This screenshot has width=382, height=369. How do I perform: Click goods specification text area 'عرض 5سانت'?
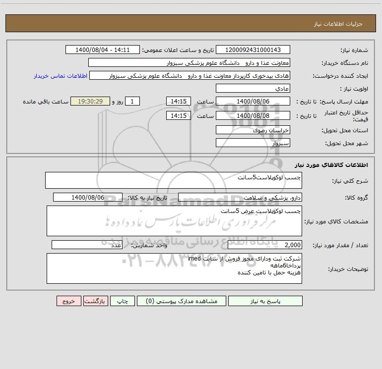(174, 221)
